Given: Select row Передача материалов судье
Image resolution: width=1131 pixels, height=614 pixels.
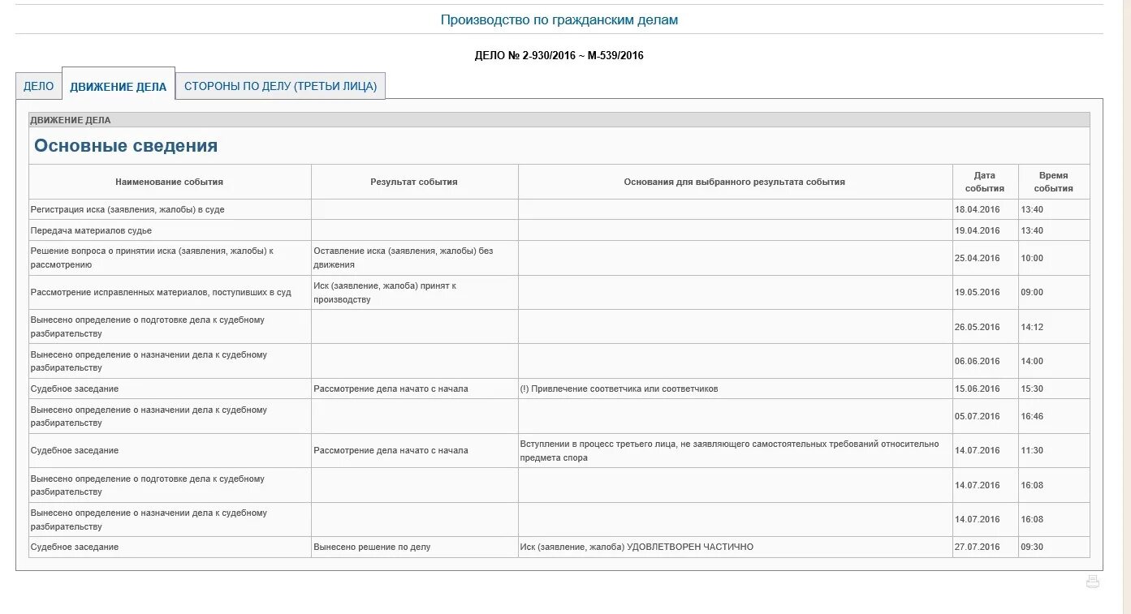Looking at the screenshot, I should pos(559,230).
